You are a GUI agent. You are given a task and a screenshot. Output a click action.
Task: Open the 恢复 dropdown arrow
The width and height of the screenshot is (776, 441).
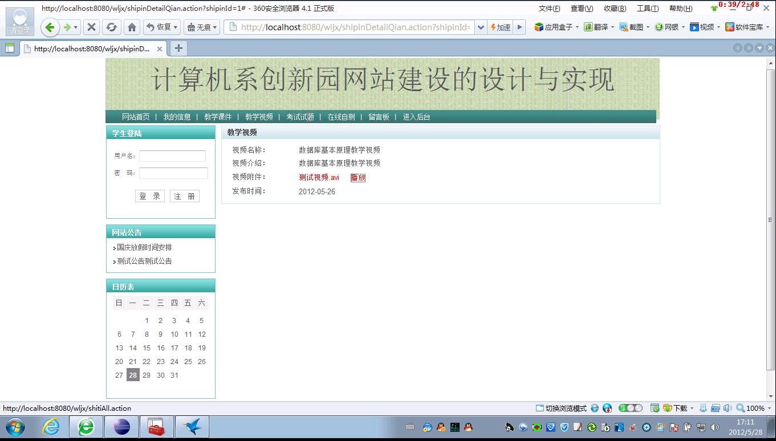(176, 27)
